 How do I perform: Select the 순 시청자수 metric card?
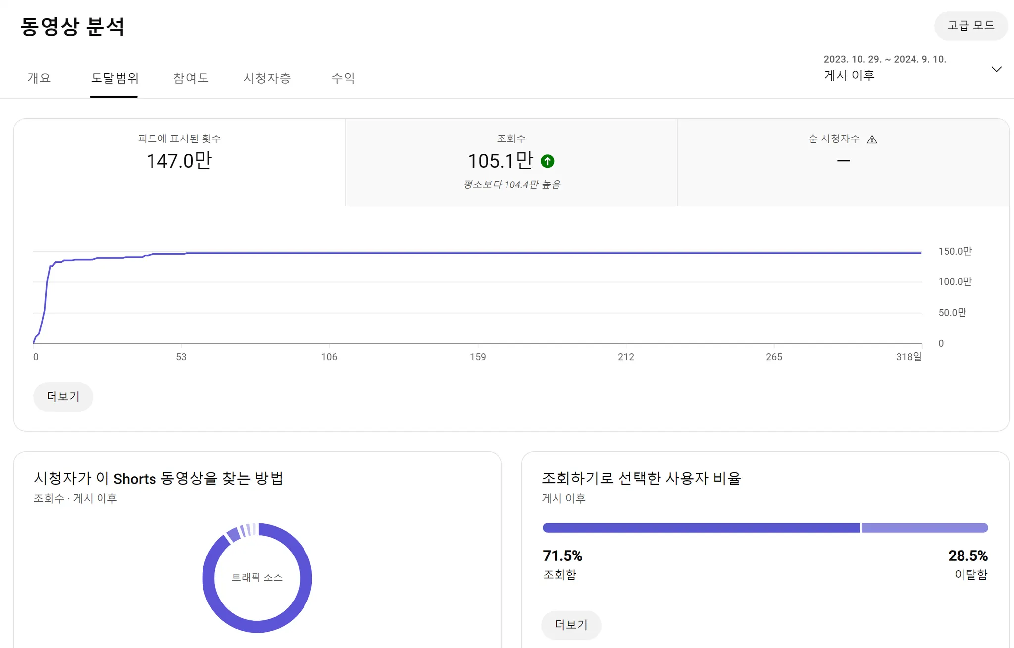point(843,162)
